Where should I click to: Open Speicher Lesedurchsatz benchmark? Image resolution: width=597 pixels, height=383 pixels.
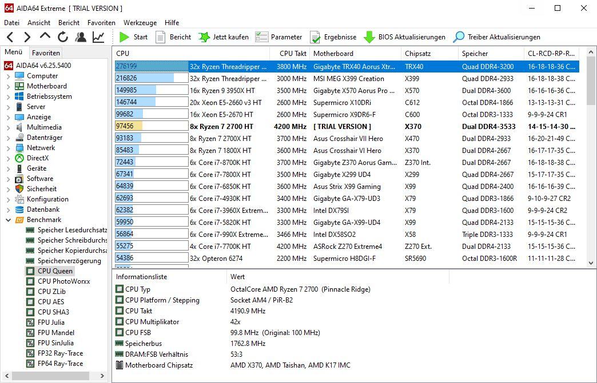pos(66,230)
